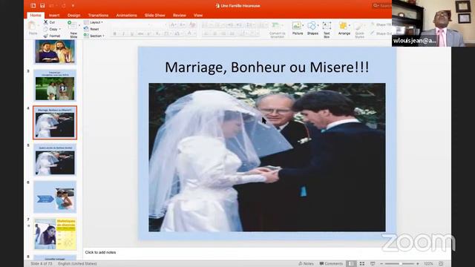The height and width of the screenshot is (267, 475).
Task: Select slide 6 thumbnail with blue arrow
Action: point(55,197)
